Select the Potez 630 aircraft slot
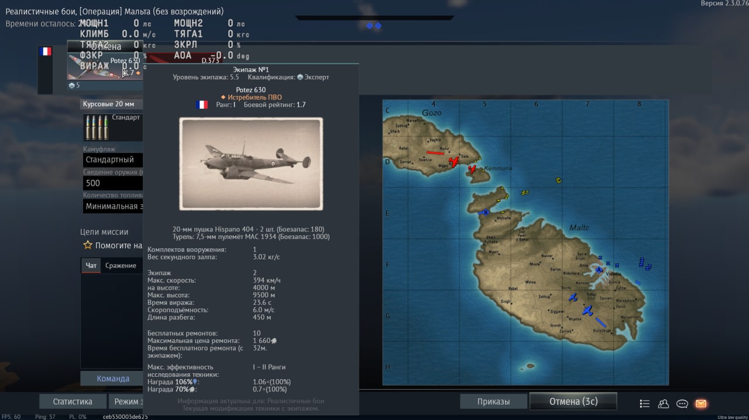This screenshot has width=749, height=420. 105,67
